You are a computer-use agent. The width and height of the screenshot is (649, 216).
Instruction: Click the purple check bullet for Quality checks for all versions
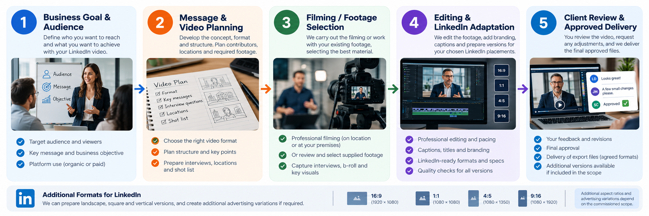pyautogui.click(x=409, y=171)
